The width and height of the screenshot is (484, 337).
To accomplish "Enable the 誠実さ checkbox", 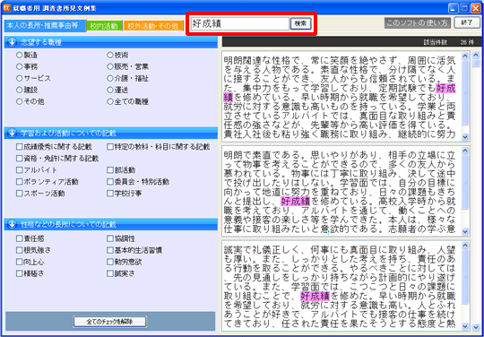I will pos(110,273).
